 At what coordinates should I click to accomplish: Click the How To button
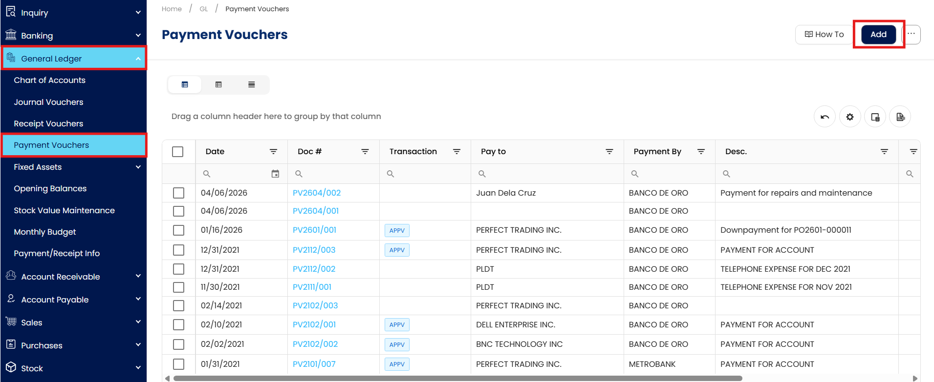click(x=824, y=34)
